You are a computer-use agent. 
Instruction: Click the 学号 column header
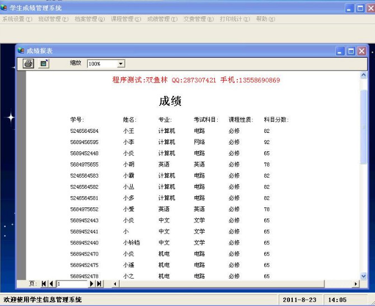[77, 119]
